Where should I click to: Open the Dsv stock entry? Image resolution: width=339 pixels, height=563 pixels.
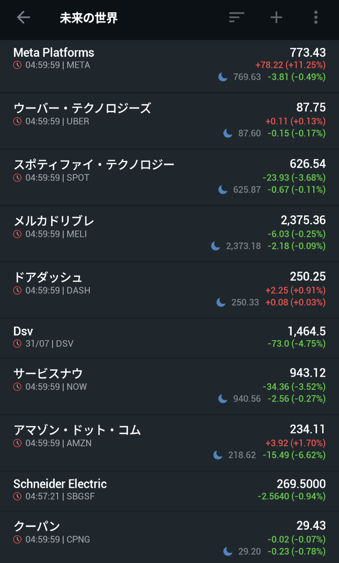[x=23, y=331]
